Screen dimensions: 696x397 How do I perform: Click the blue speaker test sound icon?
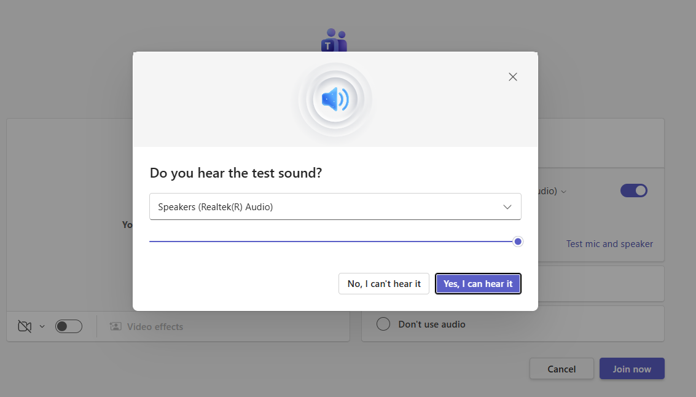(x=335, y=99)
